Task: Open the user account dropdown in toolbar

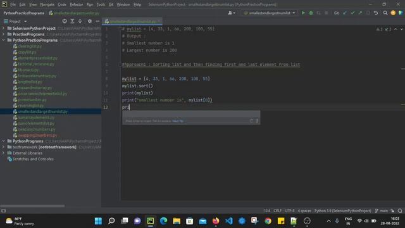Action: pyautogui.click(x=232, y=13)
